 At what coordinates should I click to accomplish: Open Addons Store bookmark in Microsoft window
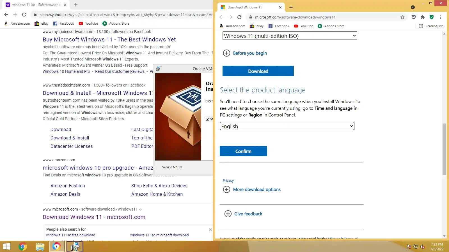point(331,26)
